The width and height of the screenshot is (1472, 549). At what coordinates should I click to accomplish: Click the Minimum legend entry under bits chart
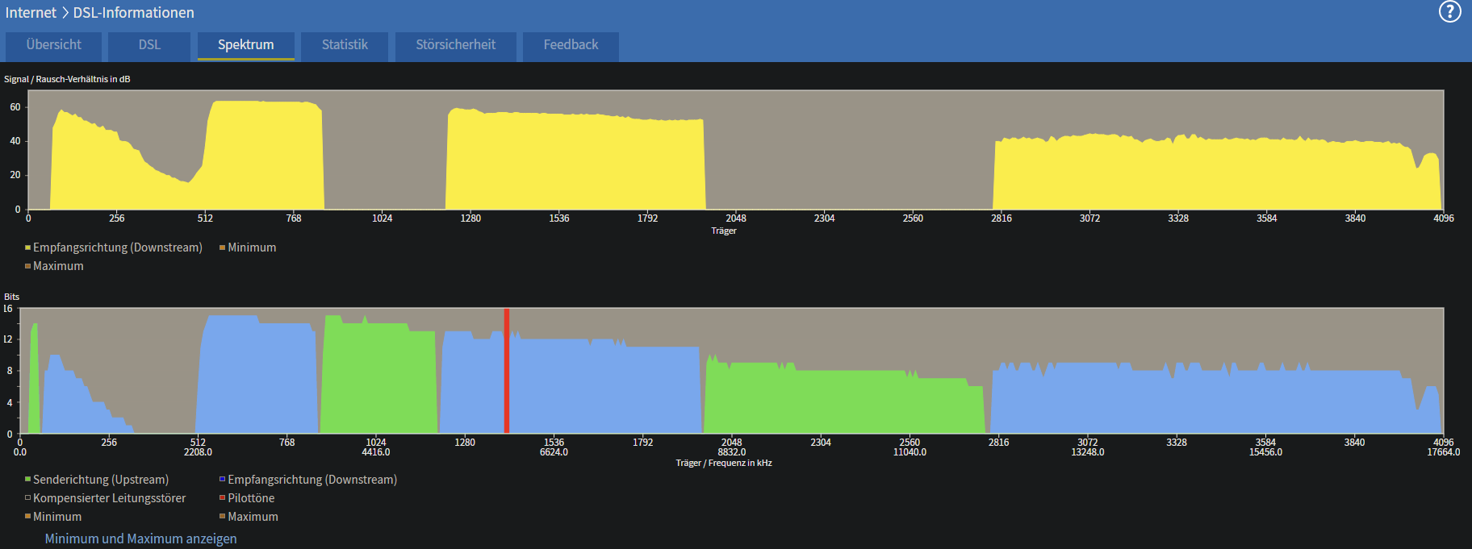coord(53,517)
